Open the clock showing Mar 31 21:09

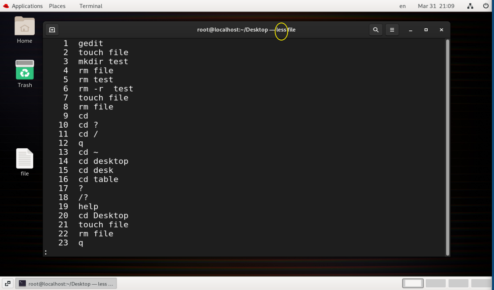(436, 6)
